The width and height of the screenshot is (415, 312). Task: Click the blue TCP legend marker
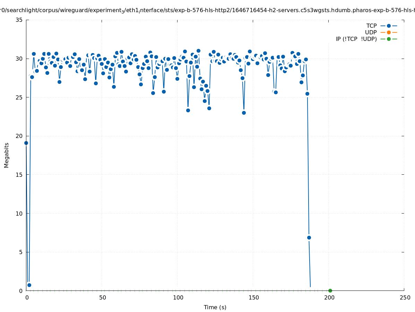389,26
